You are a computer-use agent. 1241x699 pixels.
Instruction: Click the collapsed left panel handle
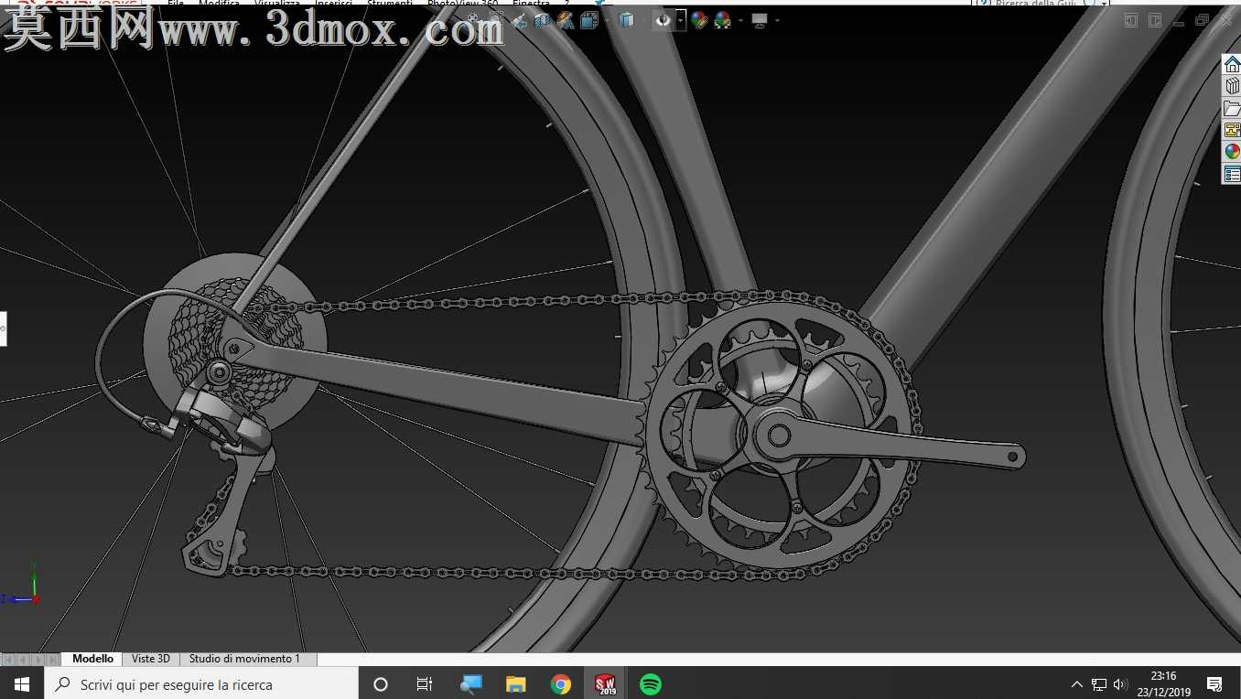[x=3, y=328]
